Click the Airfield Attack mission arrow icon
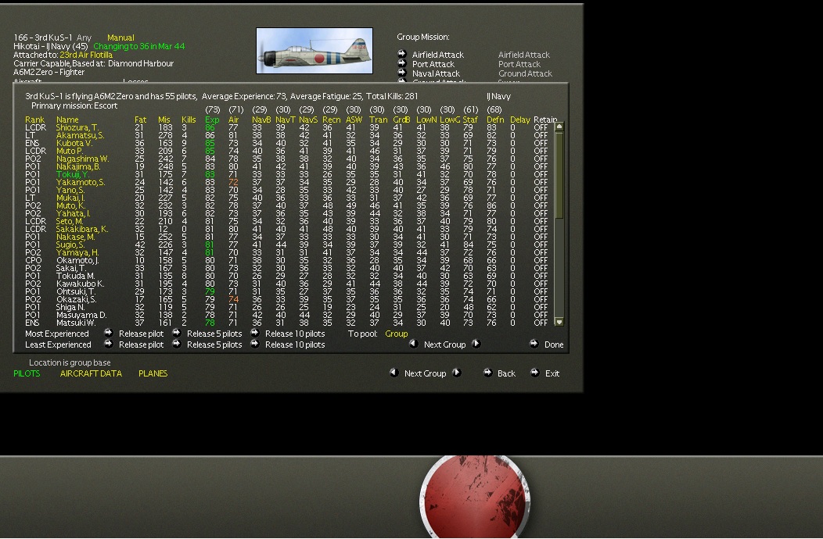 pyautogui.click(x=402, y=54)
